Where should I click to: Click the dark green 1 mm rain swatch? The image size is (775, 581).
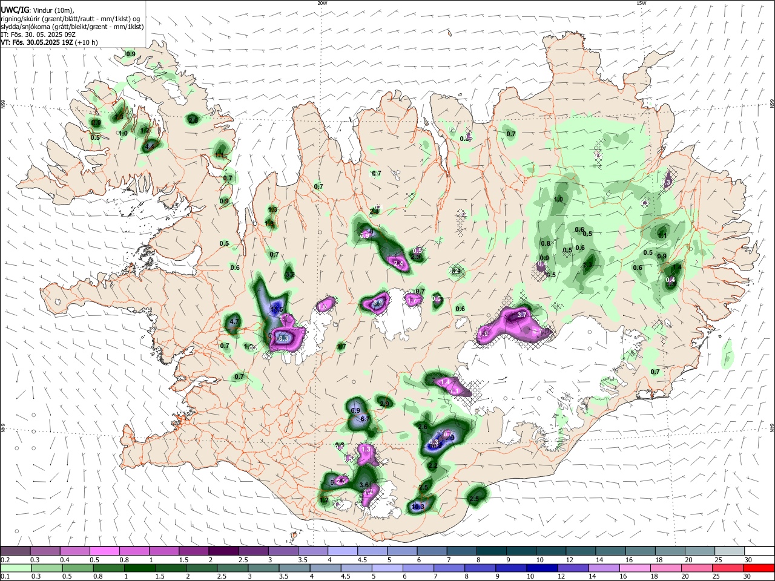[x=139, y=568]
